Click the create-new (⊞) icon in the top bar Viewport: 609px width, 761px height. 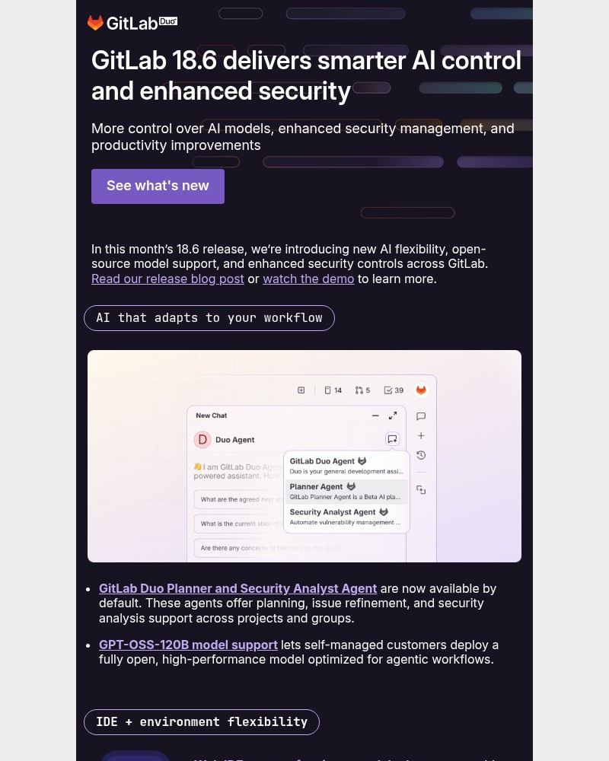(x=300, y=390)
